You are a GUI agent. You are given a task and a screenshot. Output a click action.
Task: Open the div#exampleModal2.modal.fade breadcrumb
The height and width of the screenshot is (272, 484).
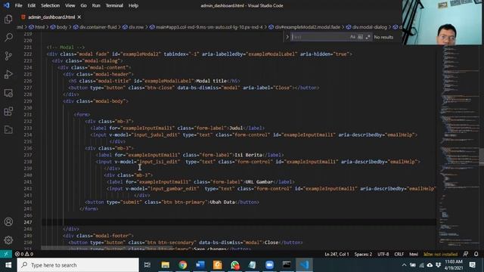point(304,27)
